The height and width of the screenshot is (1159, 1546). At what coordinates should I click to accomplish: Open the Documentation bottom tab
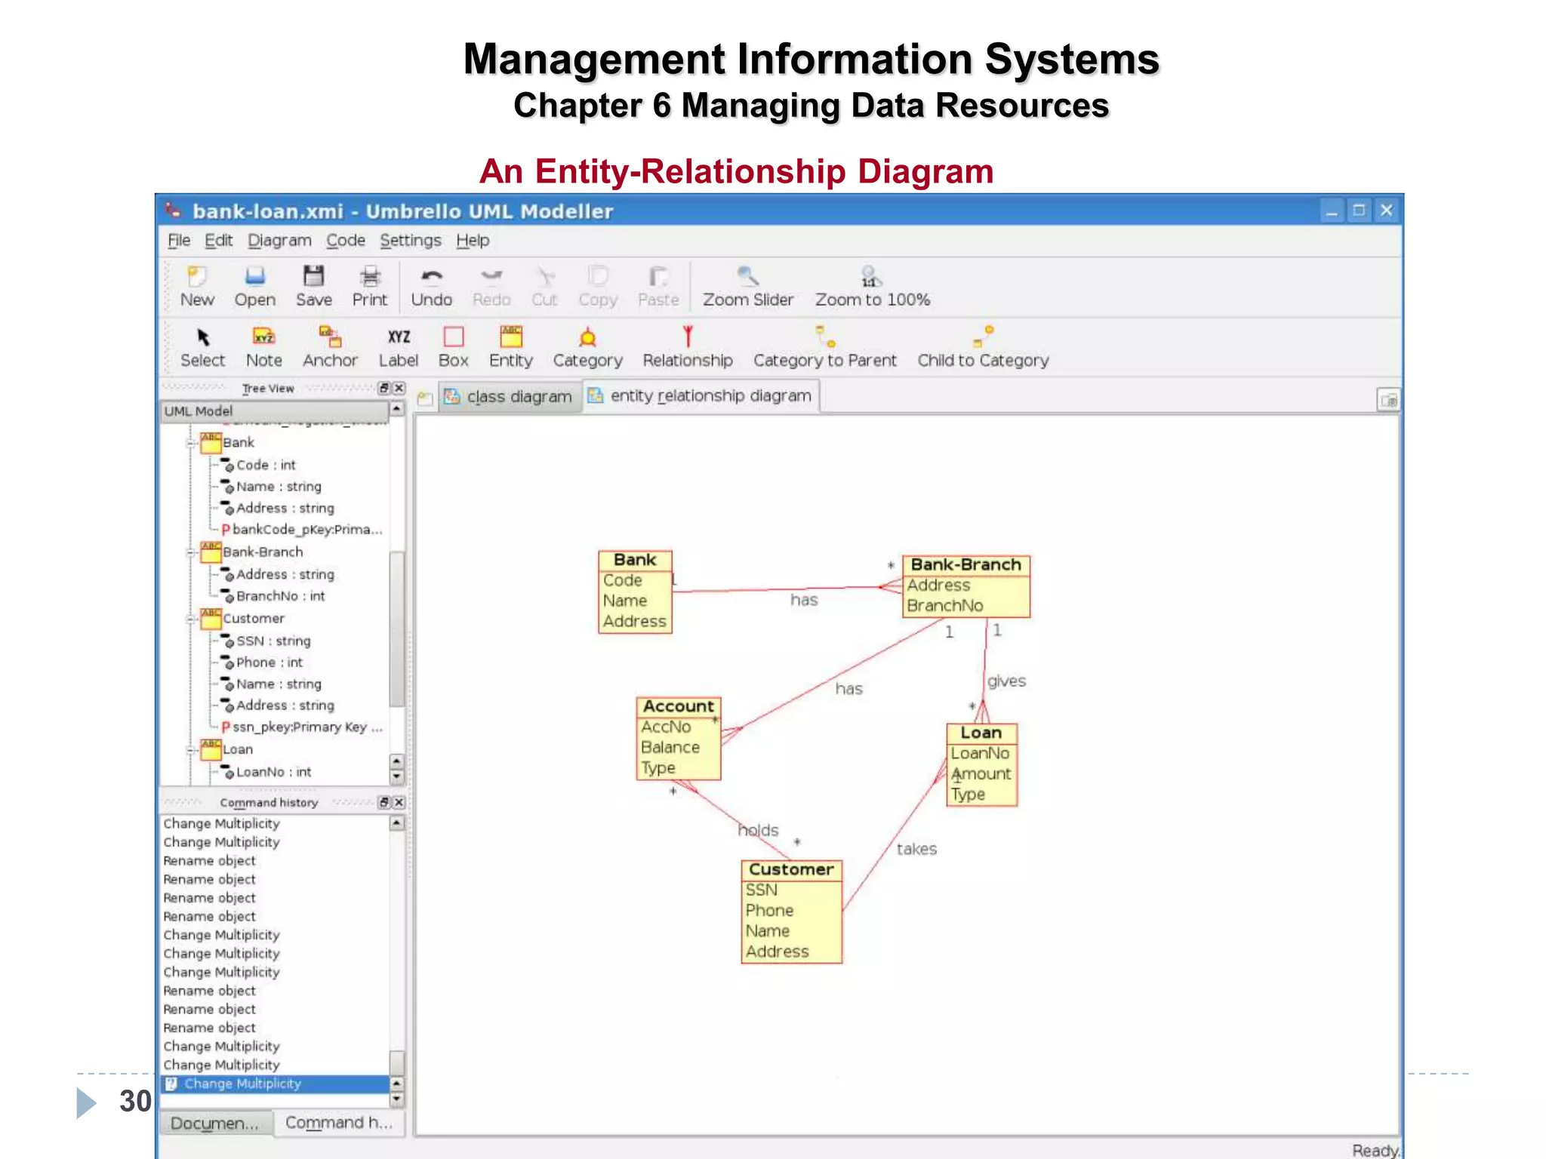coord(214,1123)
